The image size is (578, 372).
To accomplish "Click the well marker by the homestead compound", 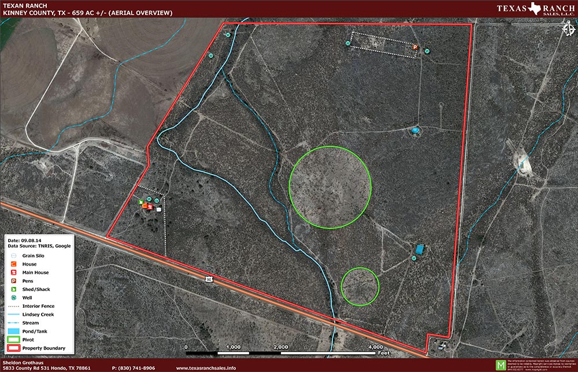I will click(149, 199).
